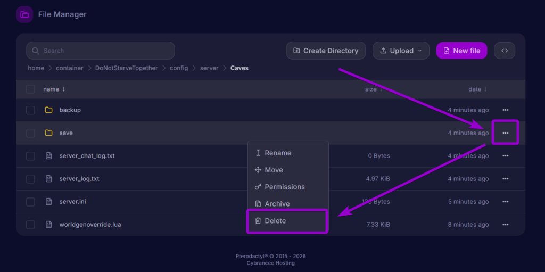Click the File Manager folder logo icon
The width and height of the screenshot is (545, 272).
click(24, 14)
